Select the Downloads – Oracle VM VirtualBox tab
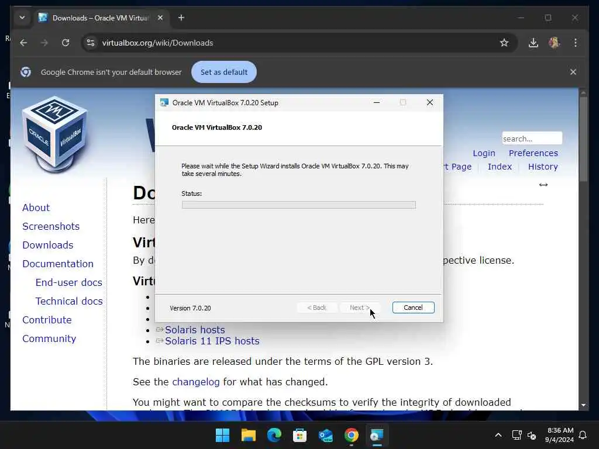 pos(101,18)
